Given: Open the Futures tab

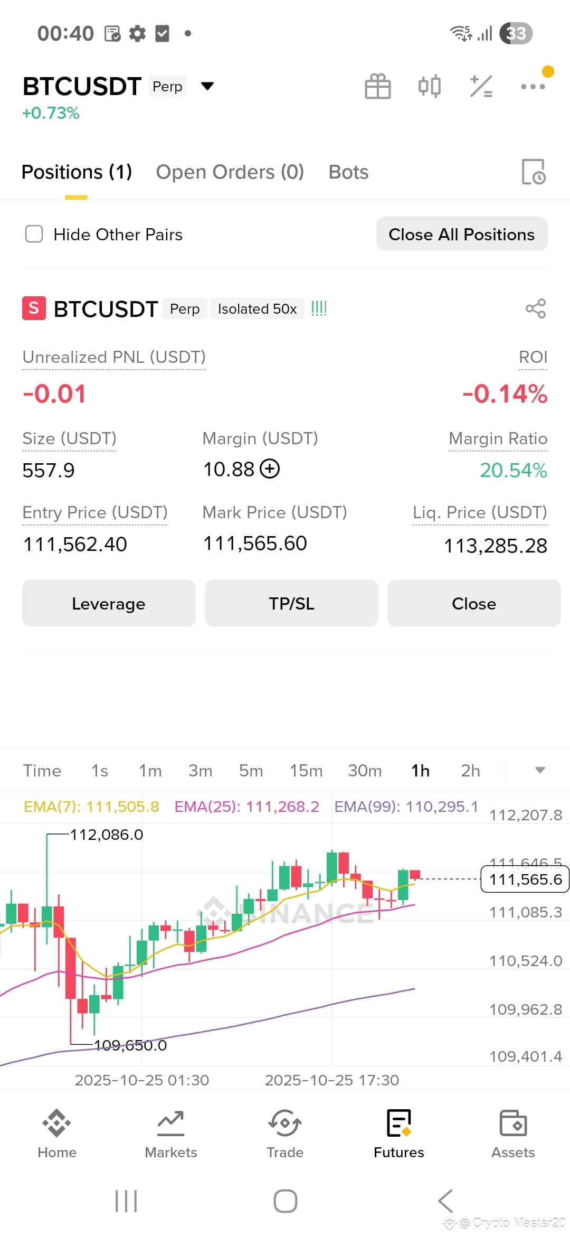Looking at the screenshot, I should pyautogui.click(x=399, y=1135).
